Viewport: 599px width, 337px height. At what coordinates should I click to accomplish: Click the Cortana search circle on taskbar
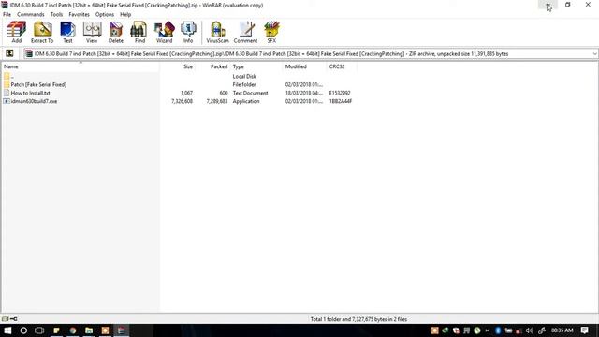coord(23,330)
